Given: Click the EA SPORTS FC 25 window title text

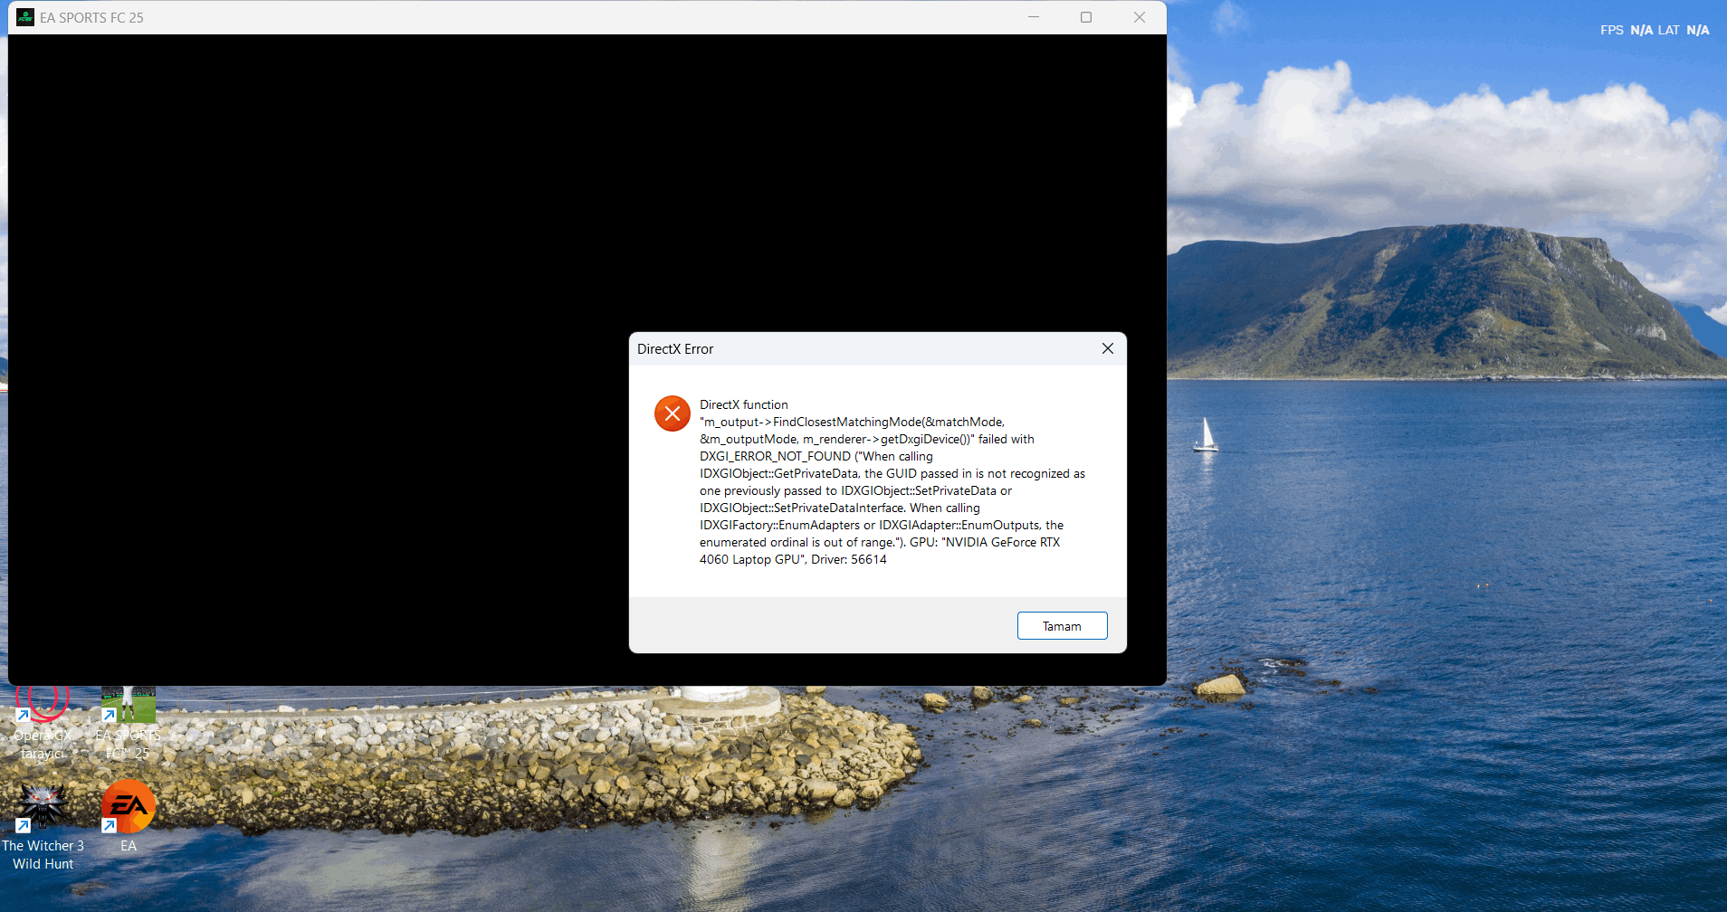Looking at the screenshot, I should 91,17.
